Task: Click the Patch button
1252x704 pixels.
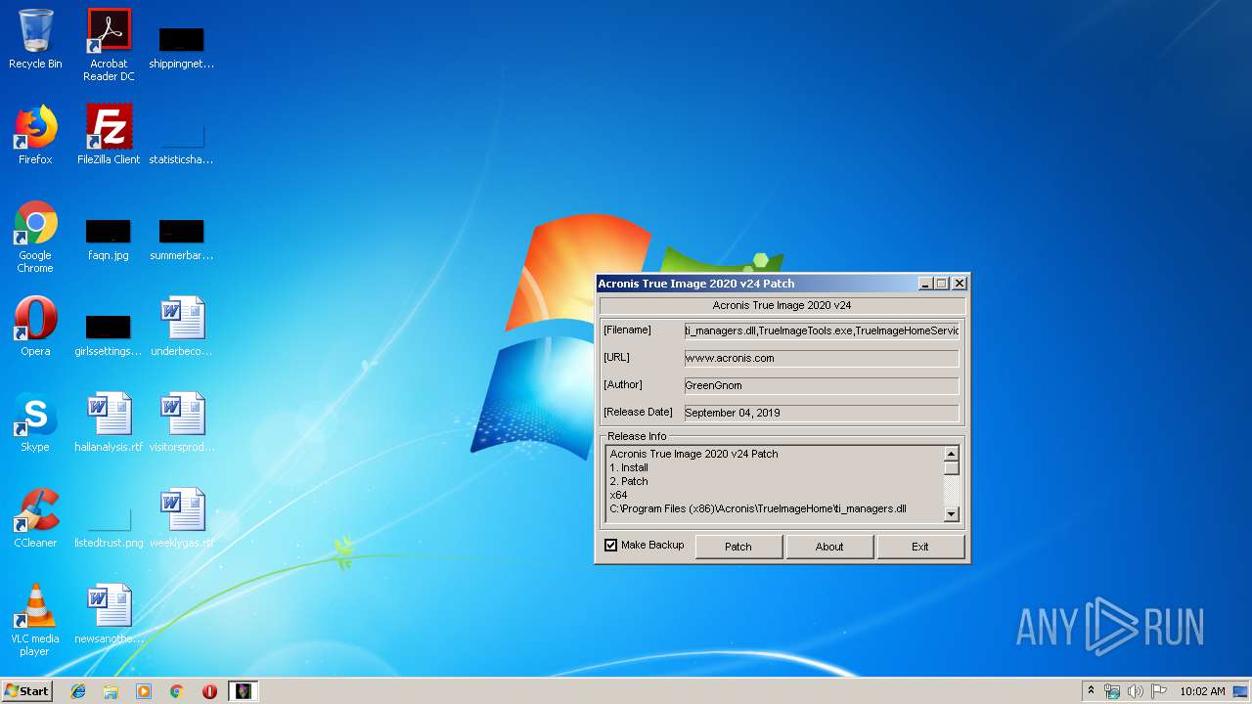Action: (738, 547)
